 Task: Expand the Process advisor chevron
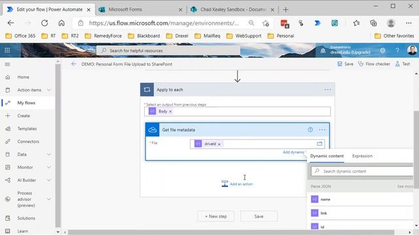49,199
